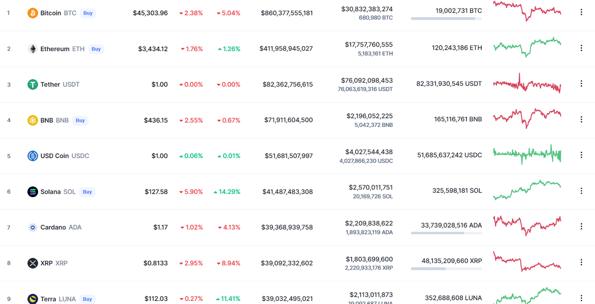Click Solana volume $2,570,011,751
595x304 pixels.
tap(370, 187)
